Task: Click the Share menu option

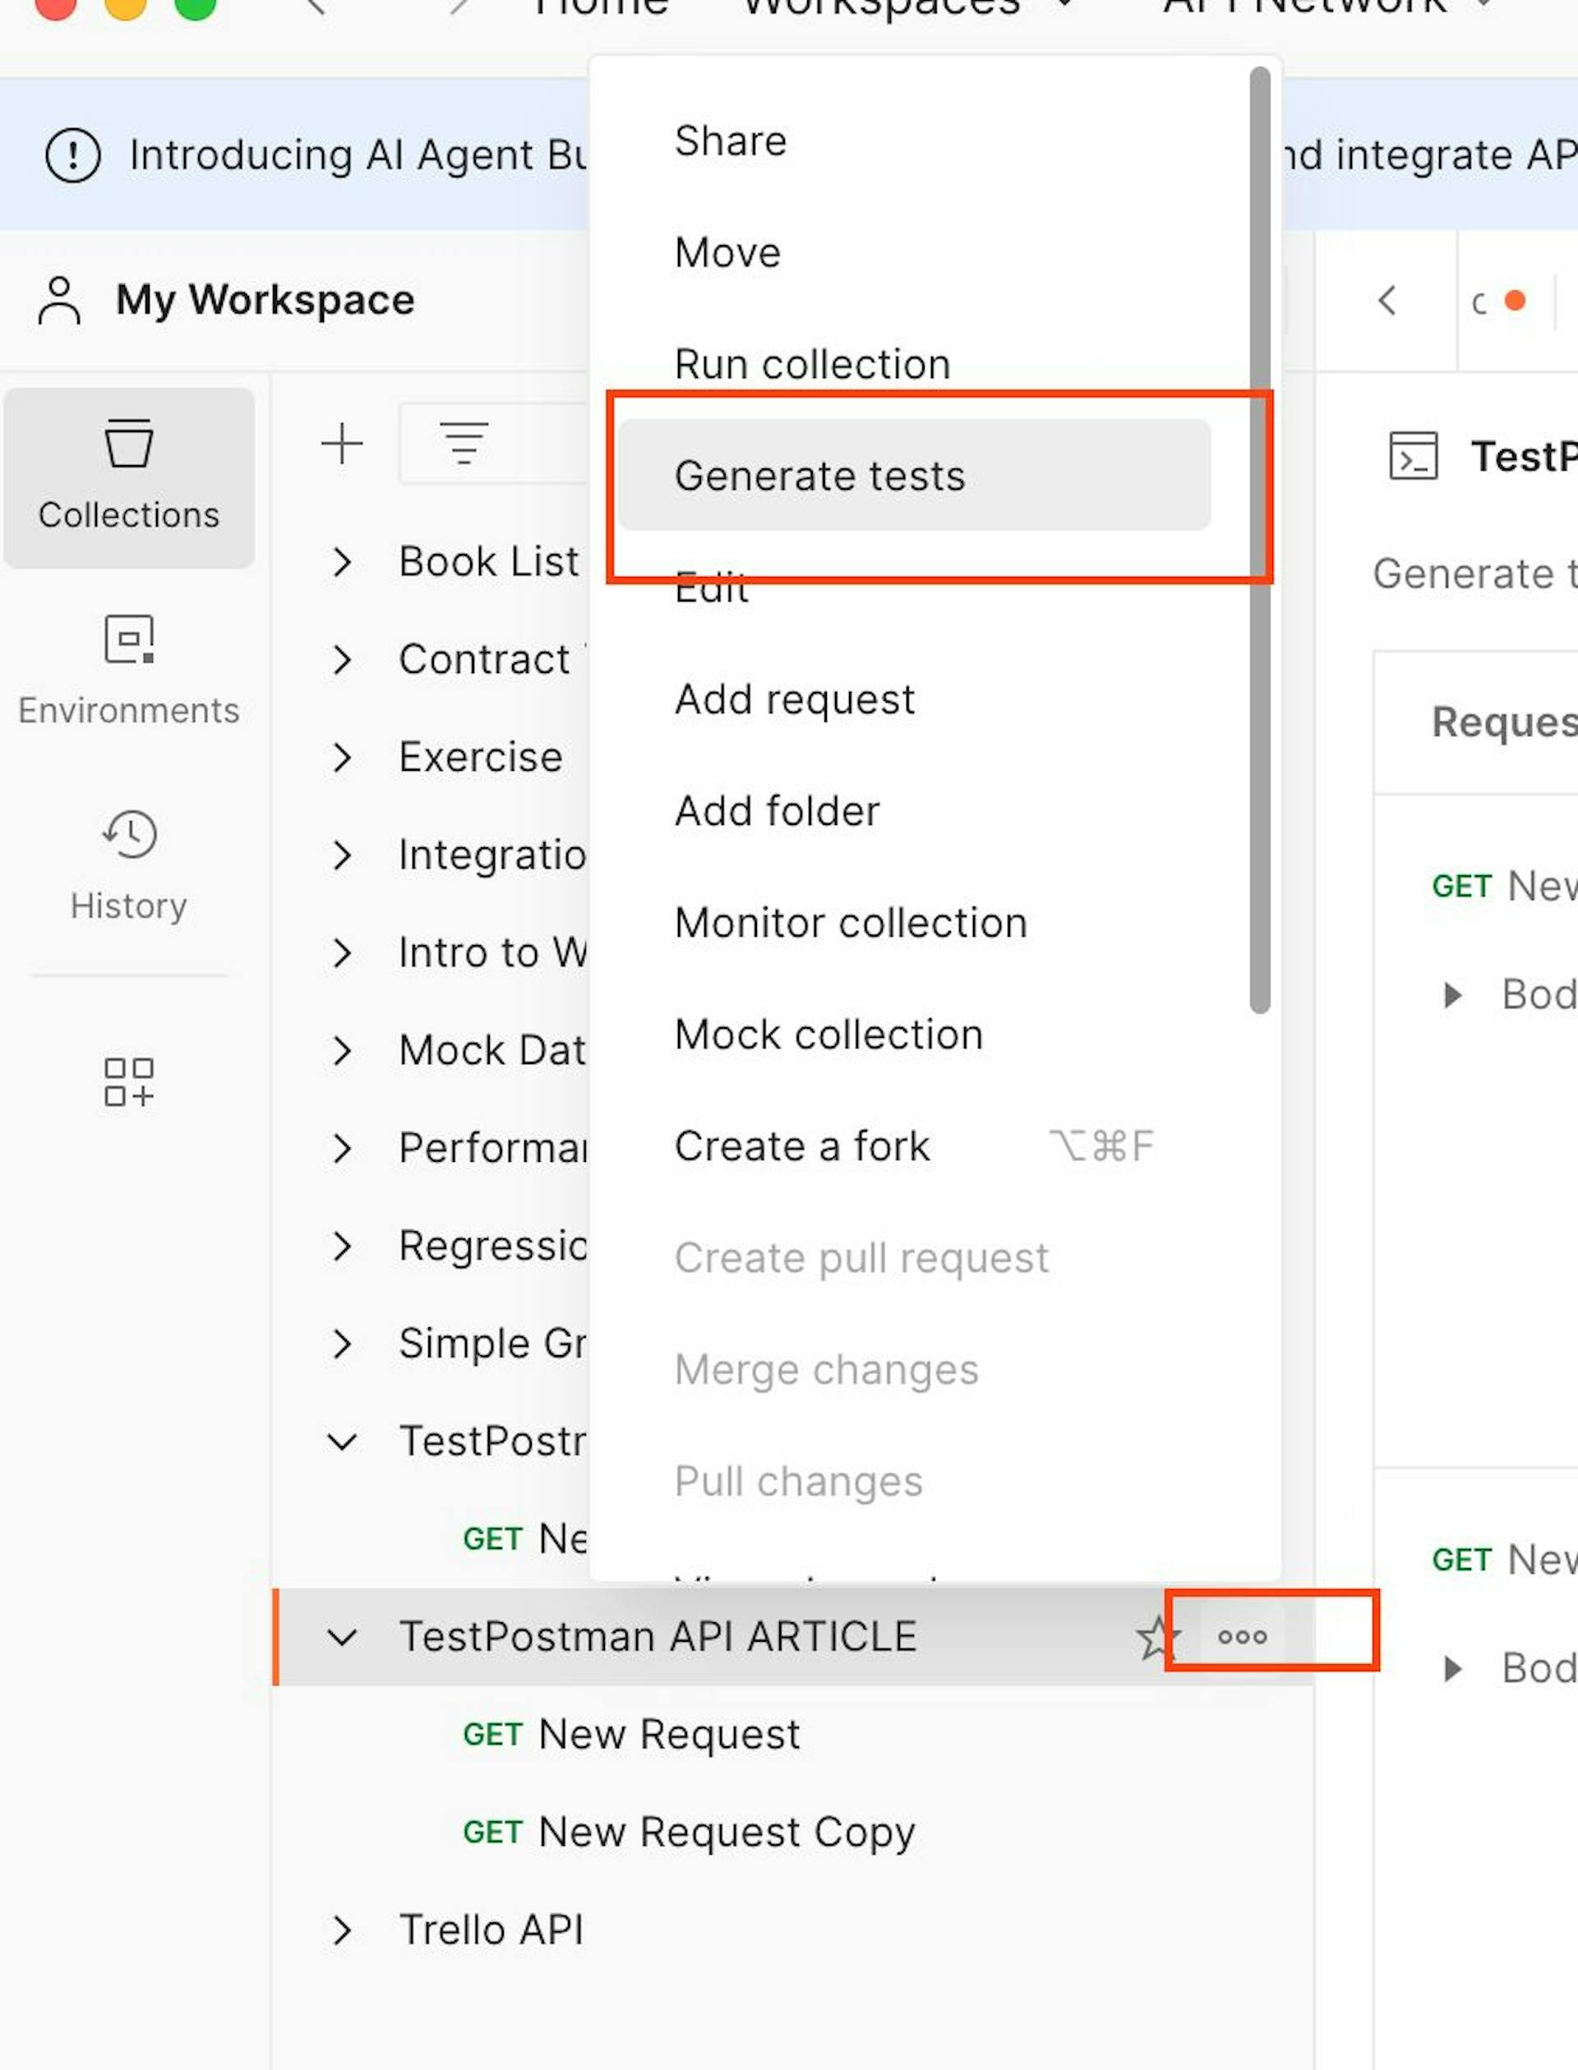Action: coord(731,139)
